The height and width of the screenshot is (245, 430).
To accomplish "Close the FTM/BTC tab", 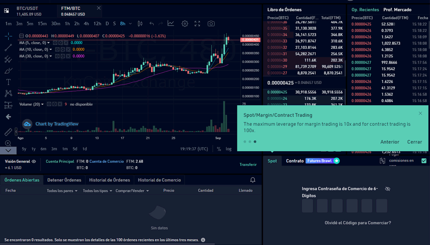I will 99,8.
